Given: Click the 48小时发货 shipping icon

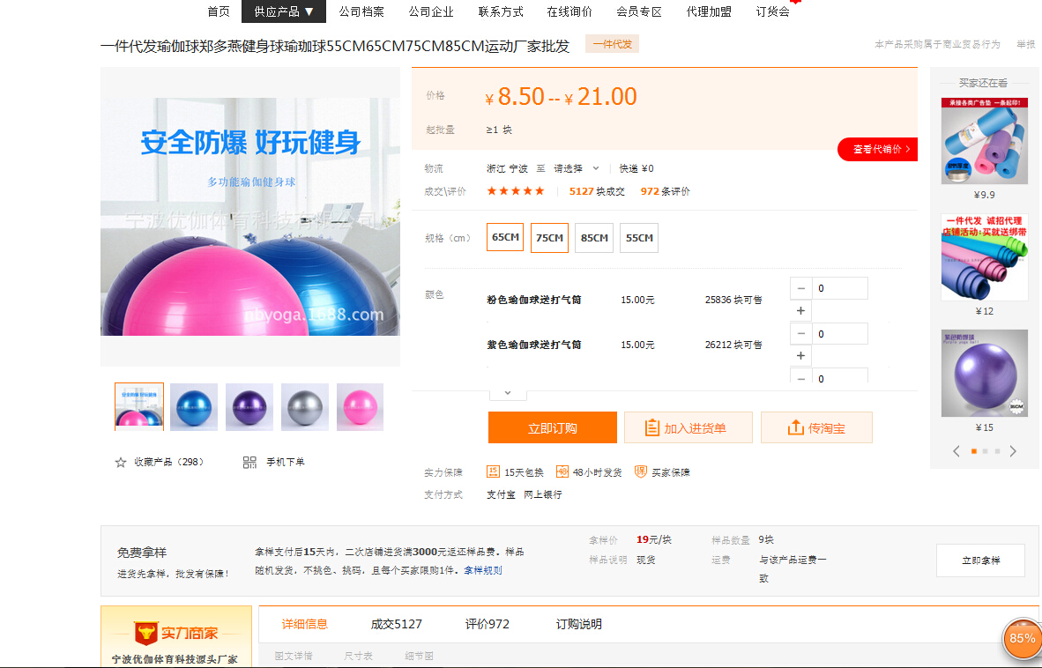Looking at the screenshot, I should click(x=562, y=471).
